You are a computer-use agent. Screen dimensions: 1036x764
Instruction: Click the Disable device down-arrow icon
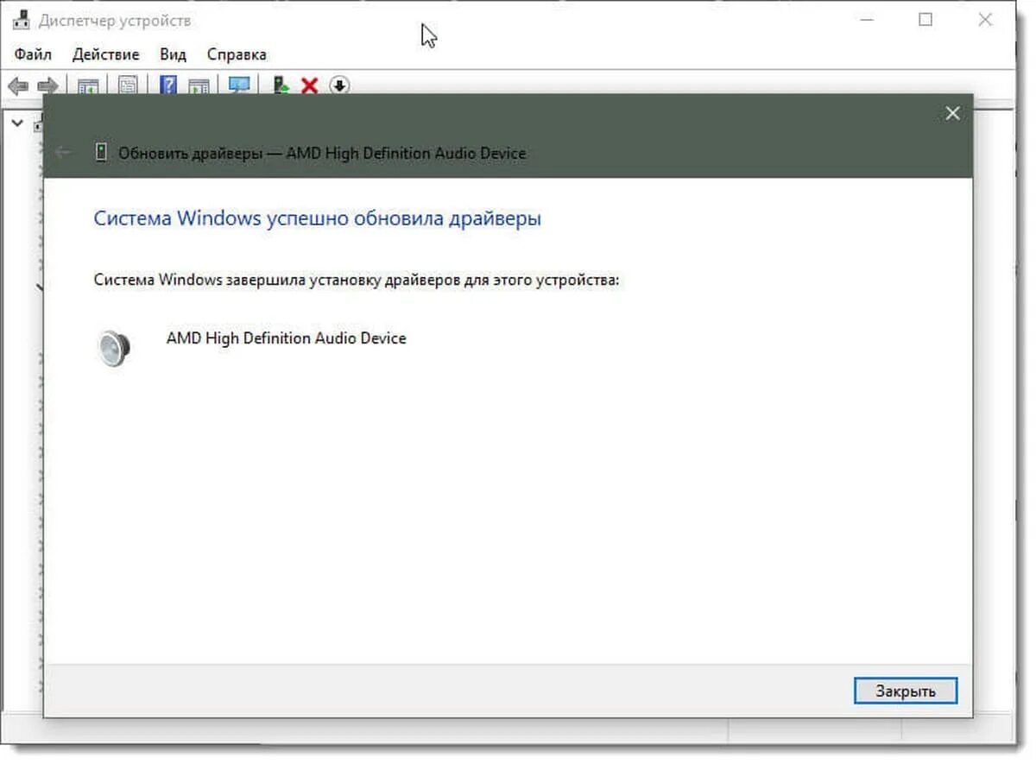[x=339, y=85]
